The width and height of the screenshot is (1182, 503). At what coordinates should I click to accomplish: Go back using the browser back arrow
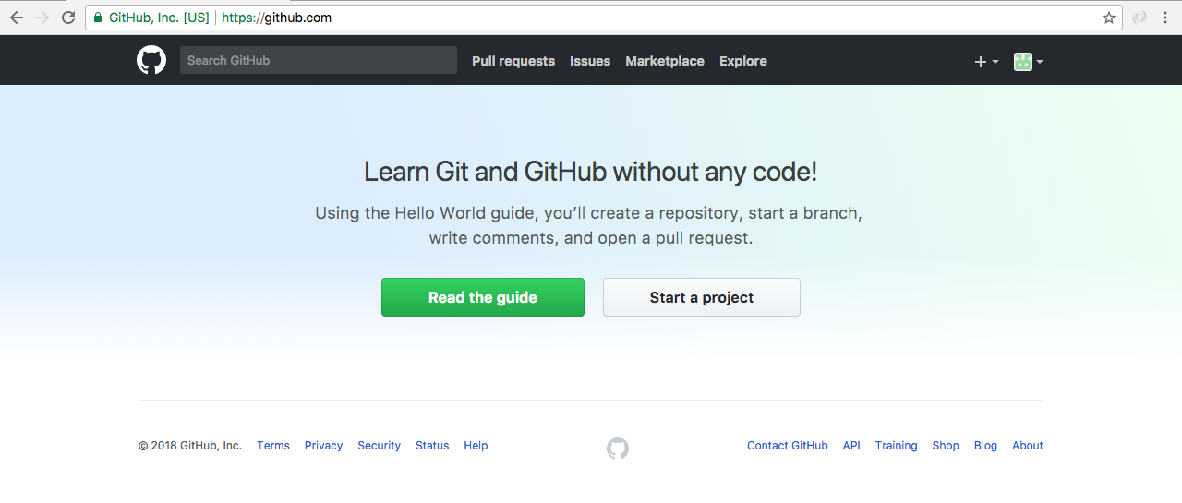(17, 18)
